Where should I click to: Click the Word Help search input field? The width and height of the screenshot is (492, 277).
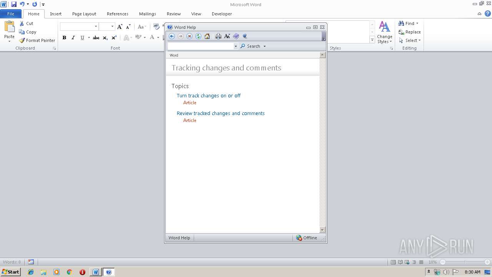pyautogui.click(x=200, y=46)
